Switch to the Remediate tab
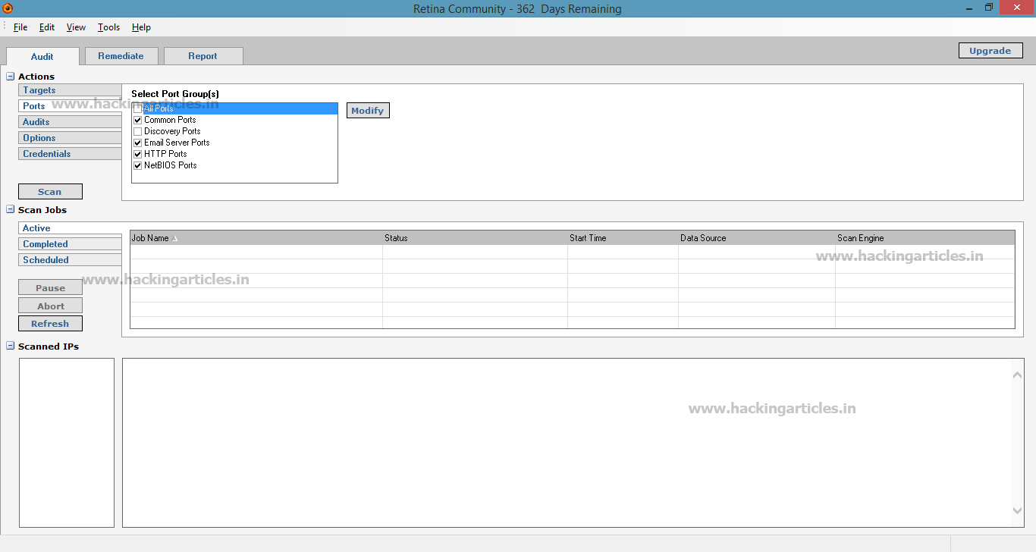1036x552 pixels. click(x=121, y=56)
